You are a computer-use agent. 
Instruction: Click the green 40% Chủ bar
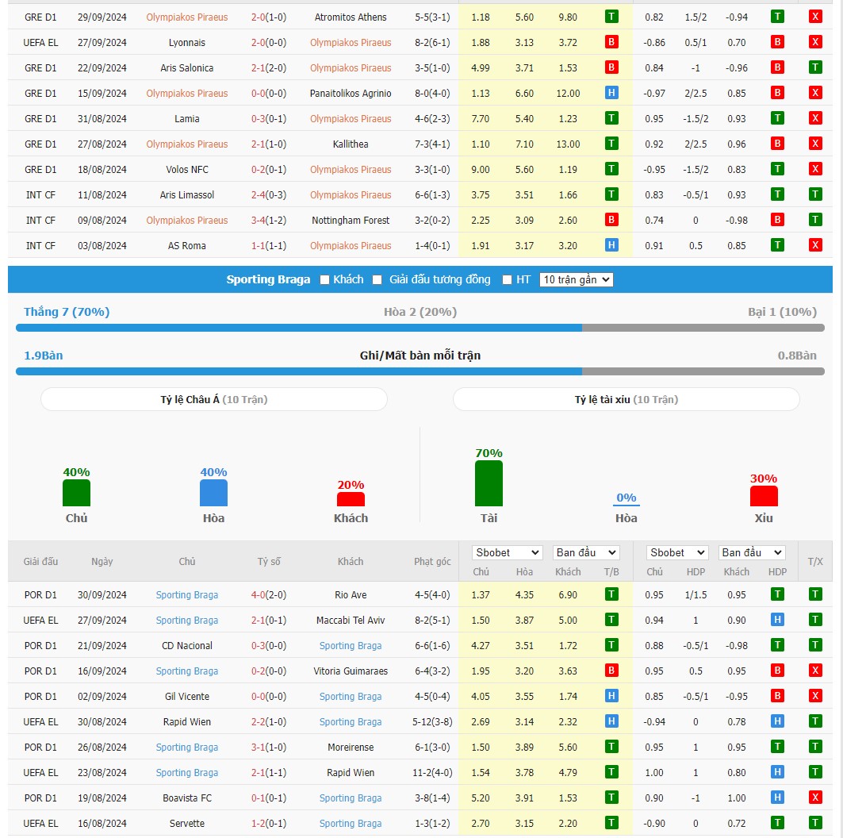[x=76, y=494]
